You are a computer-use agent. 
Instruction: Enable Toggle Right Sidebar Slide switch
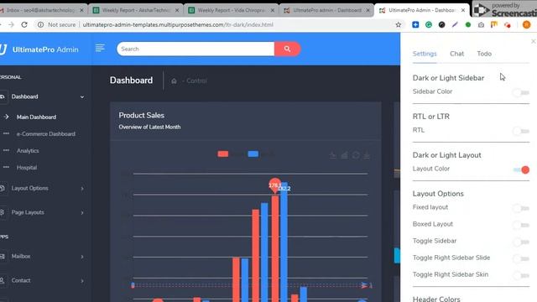[x=521, y=259]
